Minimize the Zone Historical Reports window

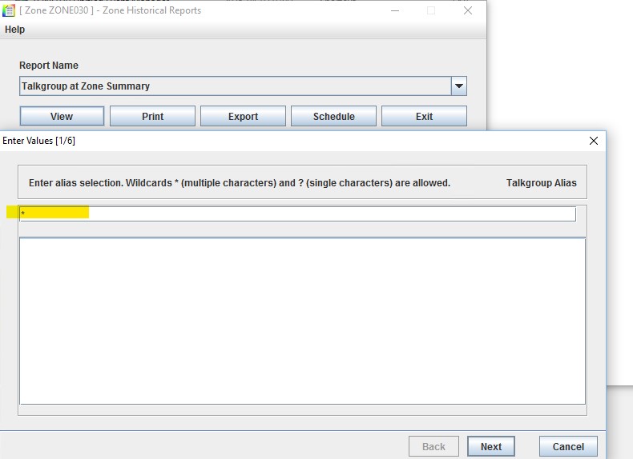pos(395,10)
